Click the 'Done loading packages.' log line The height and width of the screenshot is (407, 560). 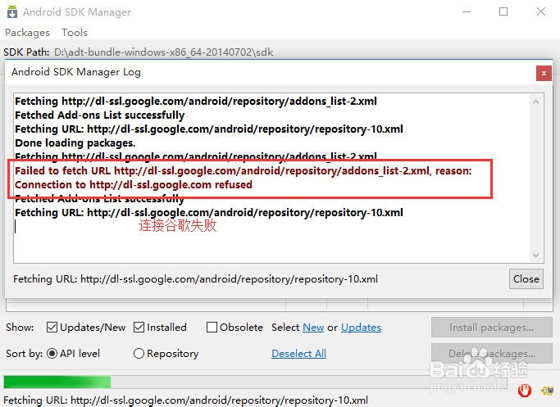(x=75, y=143)
